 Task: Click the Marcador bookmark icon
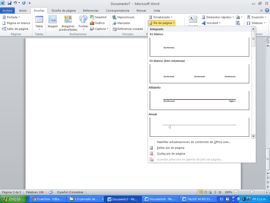pos(121,23)
